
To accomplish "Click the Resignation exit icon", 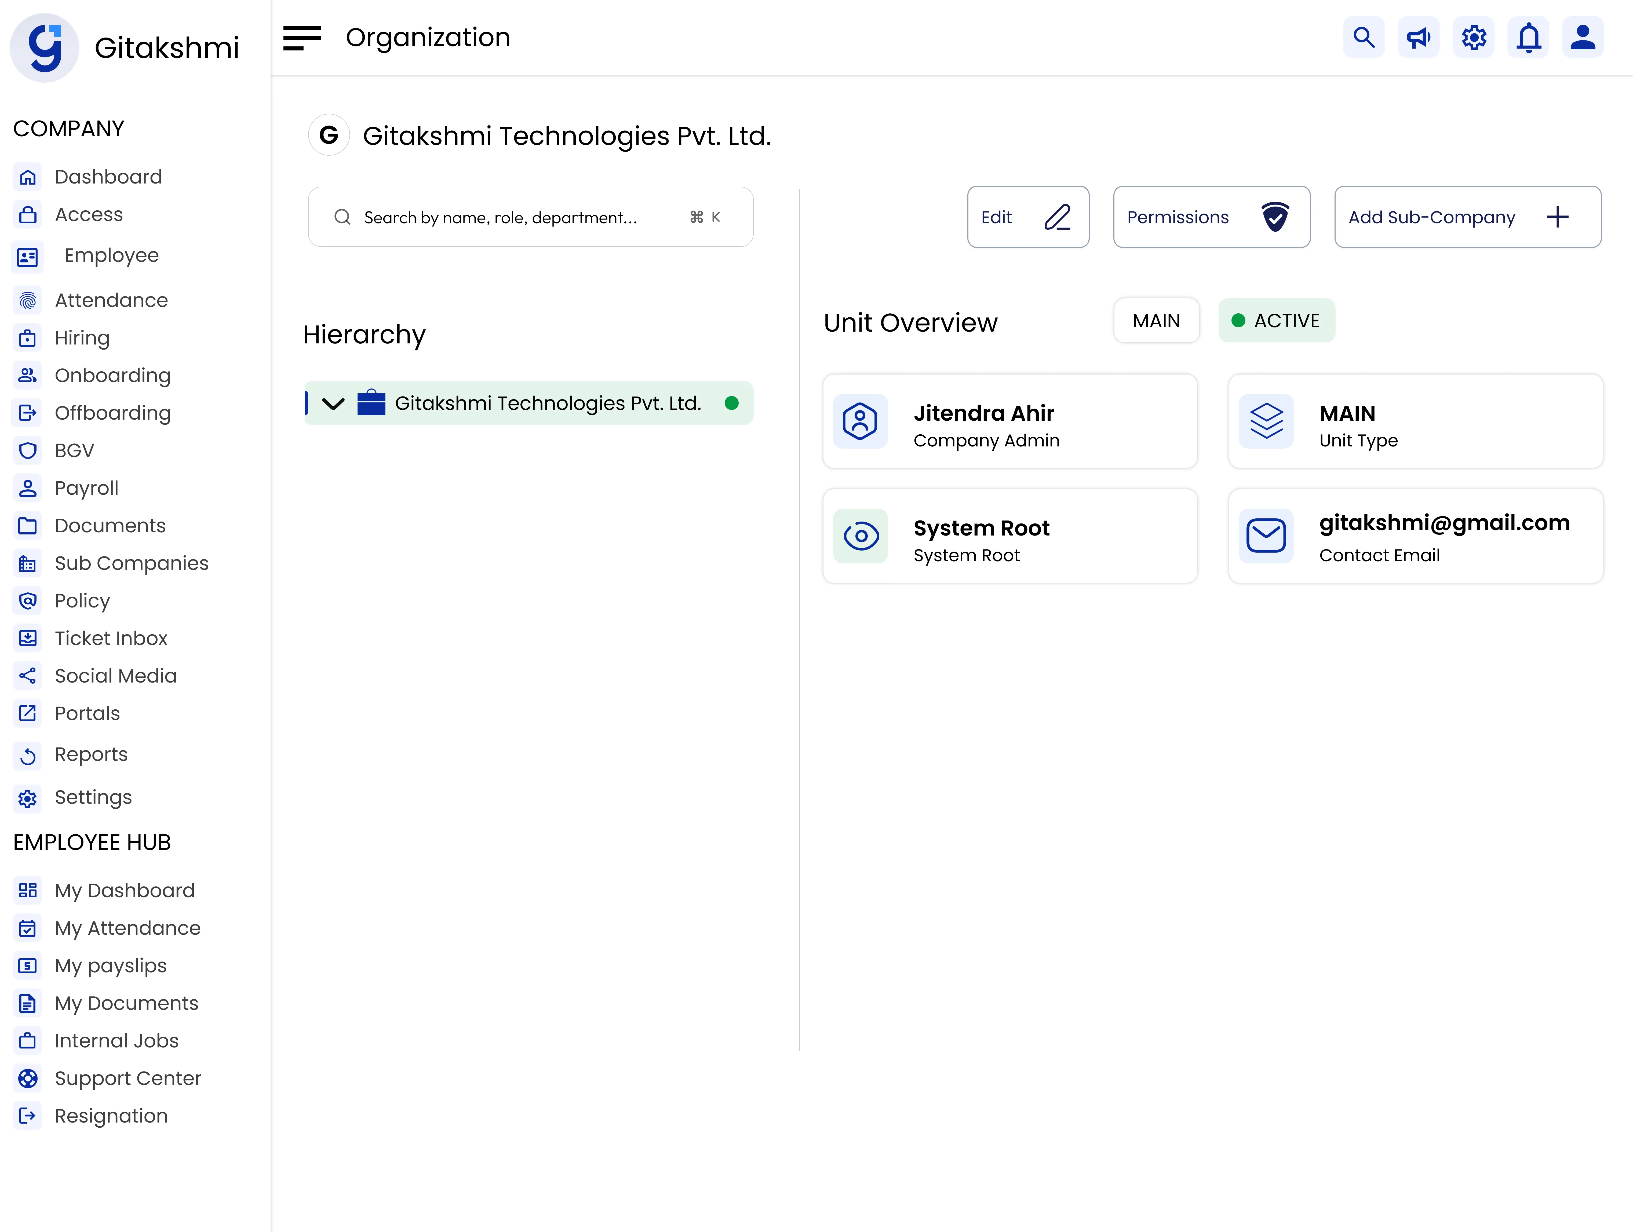I will click(x=27, y=1116).
